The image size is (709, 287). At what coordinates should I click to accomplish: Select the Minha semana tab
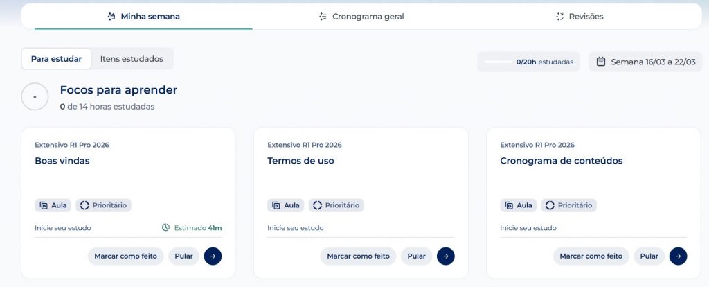click(x=150, y=17)
